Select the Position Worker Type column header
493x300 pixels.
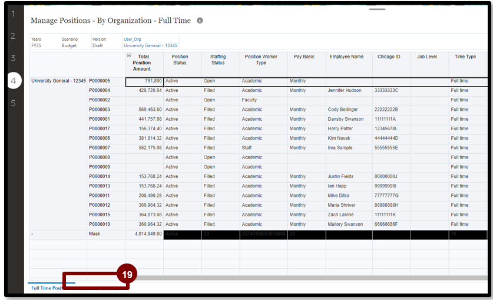[x=263, y=64]
